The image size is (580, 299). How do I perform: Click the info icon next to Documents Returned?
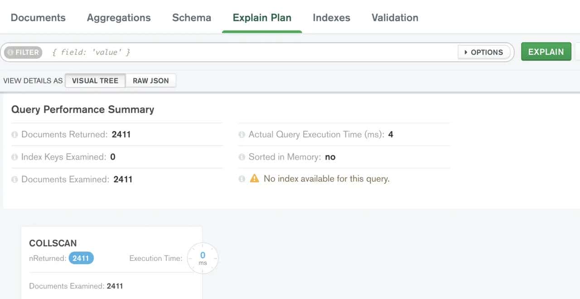click(x=14, y=135)
